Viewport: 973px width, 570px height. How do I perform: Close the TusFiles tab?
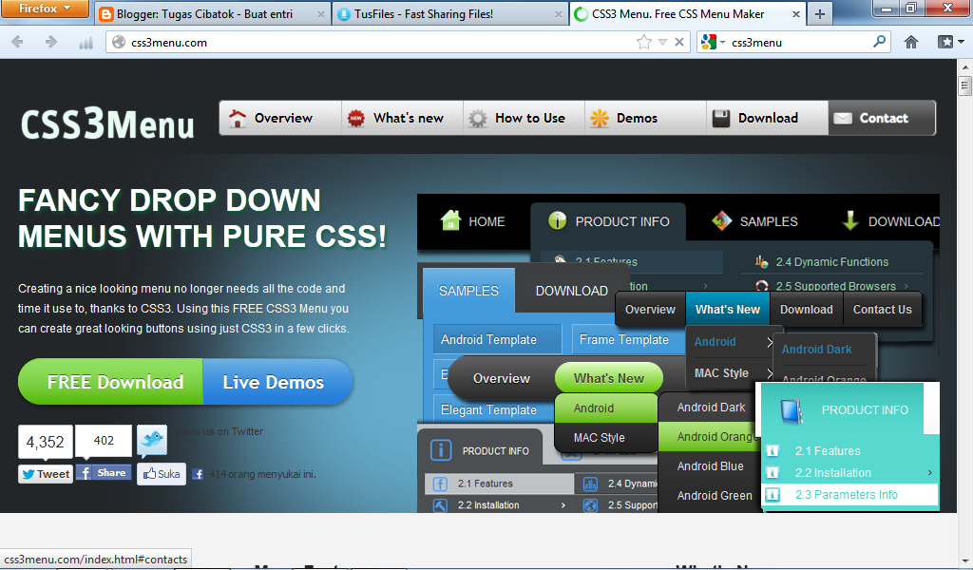(x=558, y=13)
